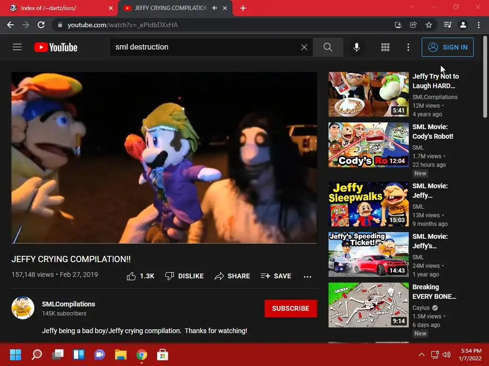This screenshot has height=366, width=489.
Task: Open Task View on taskbar
Action: coord(58,355)
